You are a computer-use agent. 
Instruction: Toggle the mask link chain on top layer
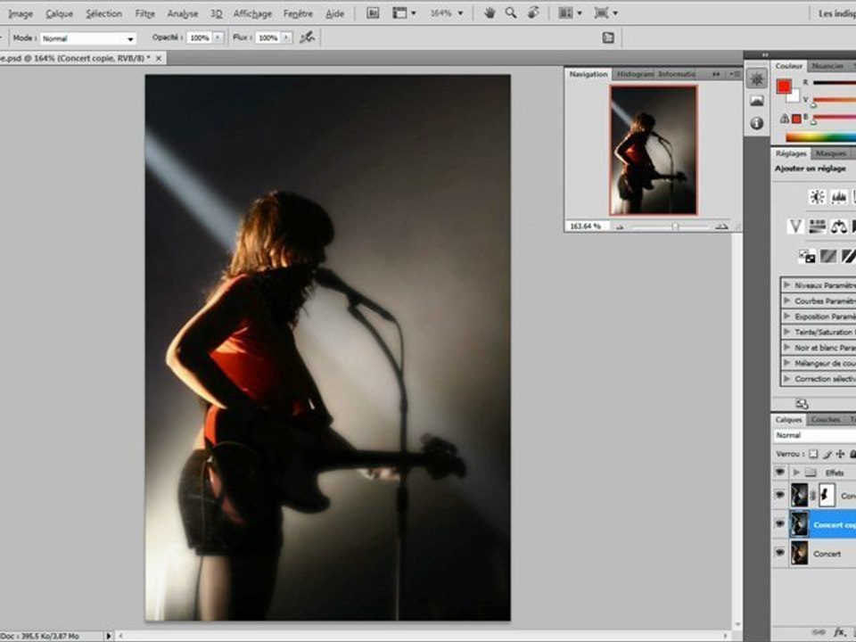tap(813, 496)
